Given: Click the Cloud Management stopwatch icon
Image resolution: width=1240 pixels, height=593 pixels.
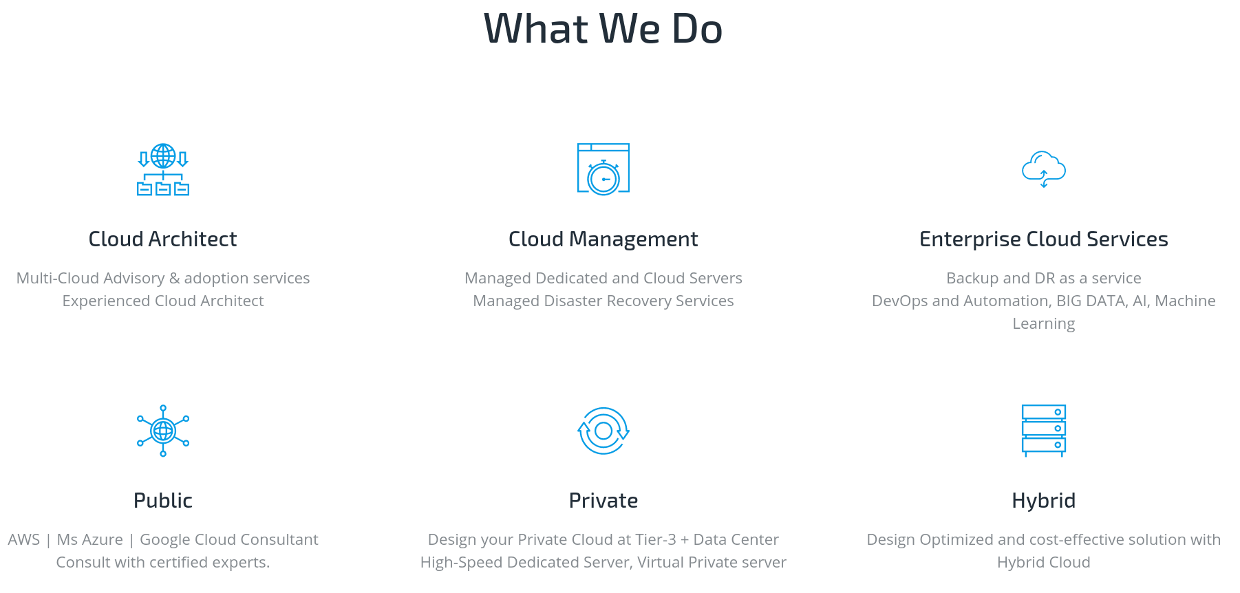Looking at the screenshot, I should click(x=603, y=169).
